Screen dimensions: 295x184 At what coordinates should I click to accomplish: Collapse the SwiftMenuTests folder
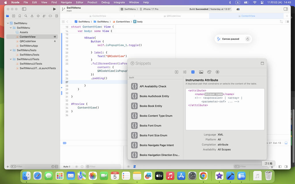coord(11,50)
